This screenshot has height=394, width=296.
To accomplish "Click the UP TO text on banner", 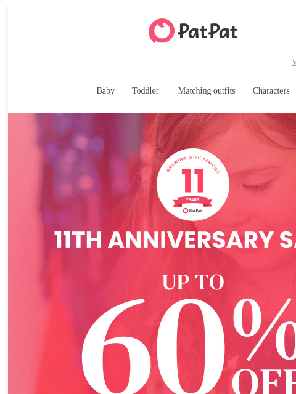I will [x=193, y=282].
